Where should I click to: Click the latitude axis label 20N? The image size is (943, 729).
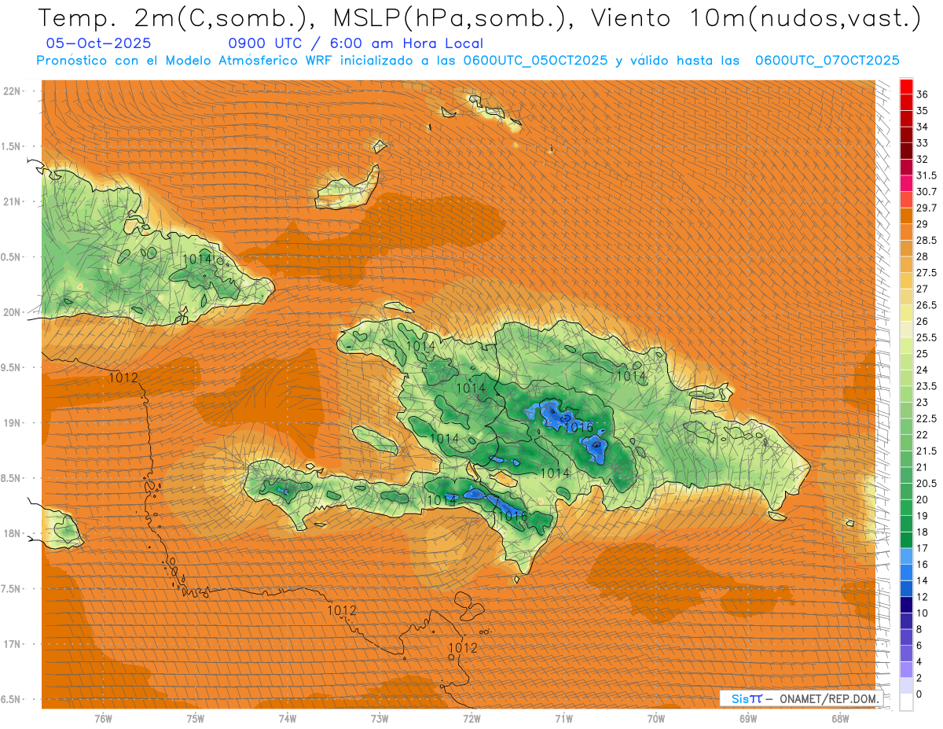pos(13,312)
